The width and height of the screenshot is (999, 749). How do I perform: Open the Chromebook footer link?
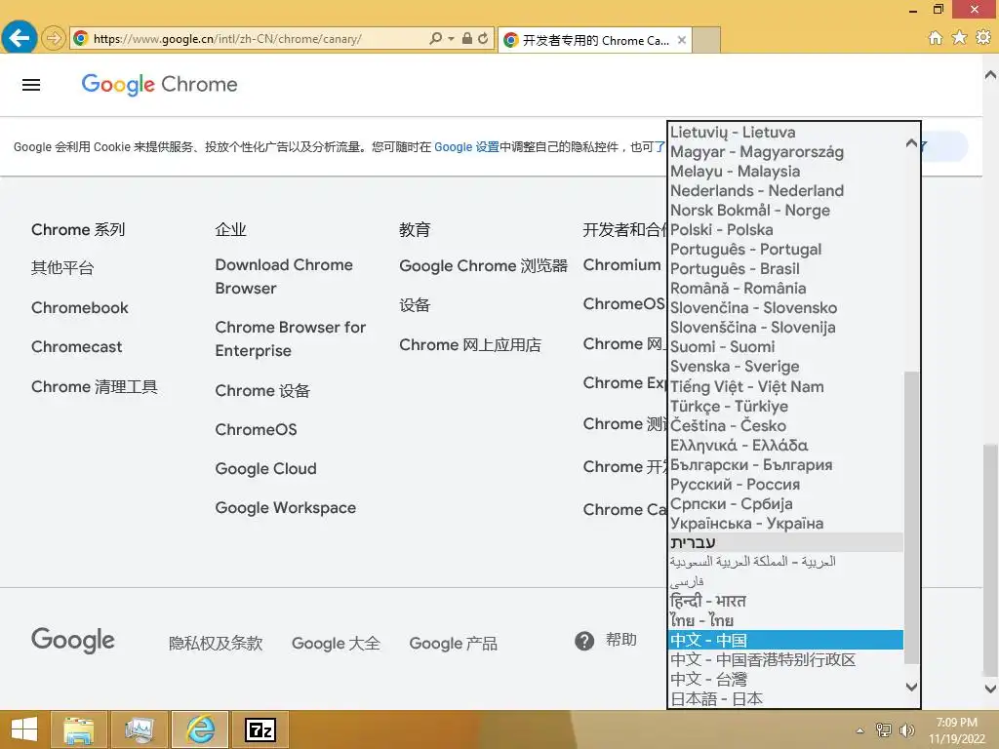point(80,307)
